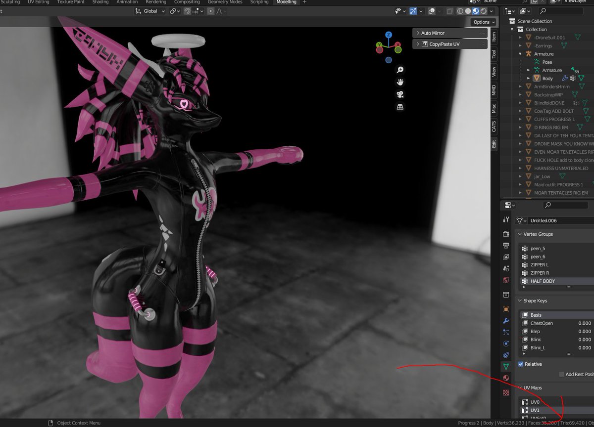Switch perspective/orthographic grid icon
The width and height of the screenshot is (594, 427).
[x=400, y=107]
